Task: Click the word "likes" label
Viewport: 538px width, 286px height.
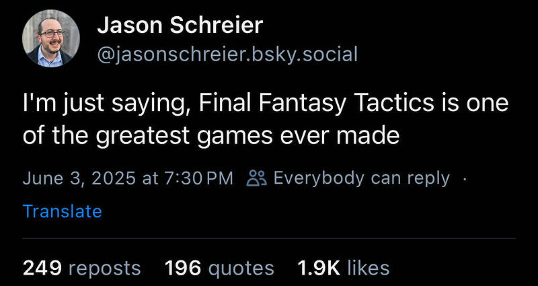Action: tap(368, 268)
